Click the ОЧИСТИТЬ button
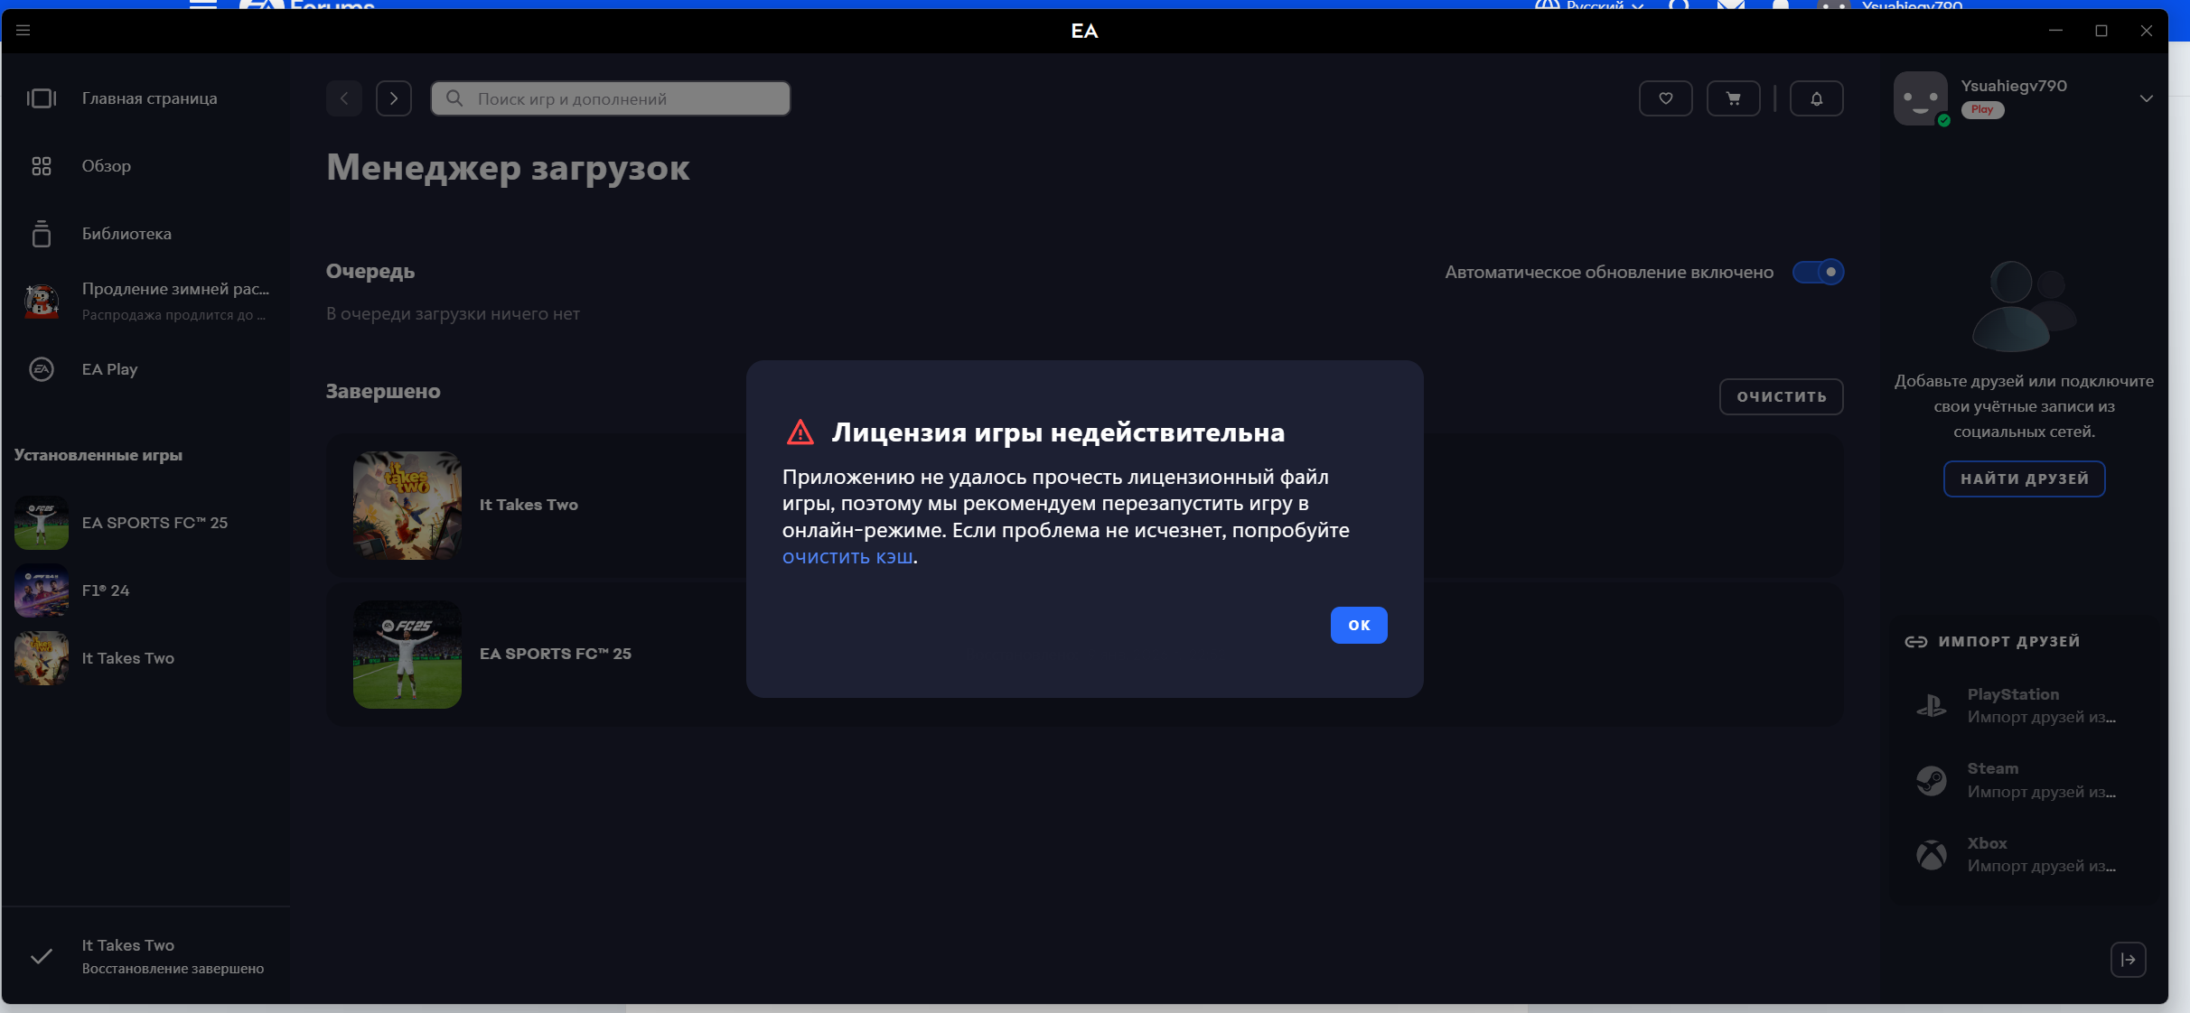 (1781, 396)
